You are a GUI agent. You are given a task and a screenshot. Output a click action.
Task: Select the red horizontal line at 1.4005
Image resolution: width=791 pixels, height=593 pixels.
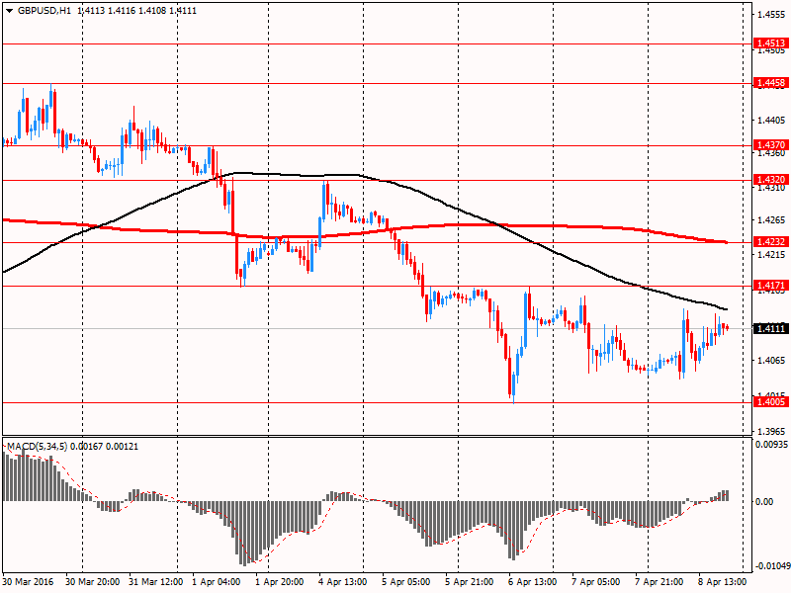[x=377, y=402]
